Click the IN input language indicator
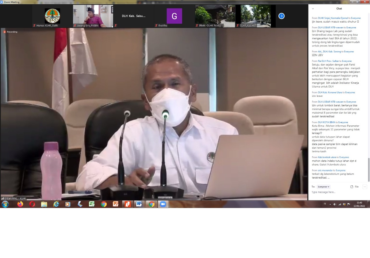The image size is (370, 258). (325, 204)
